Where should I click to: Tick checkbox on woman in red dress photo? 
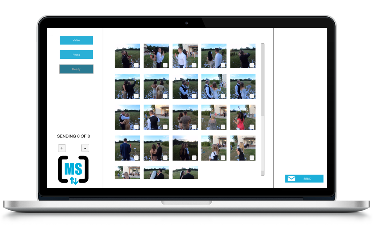click(x=252, y=127)
